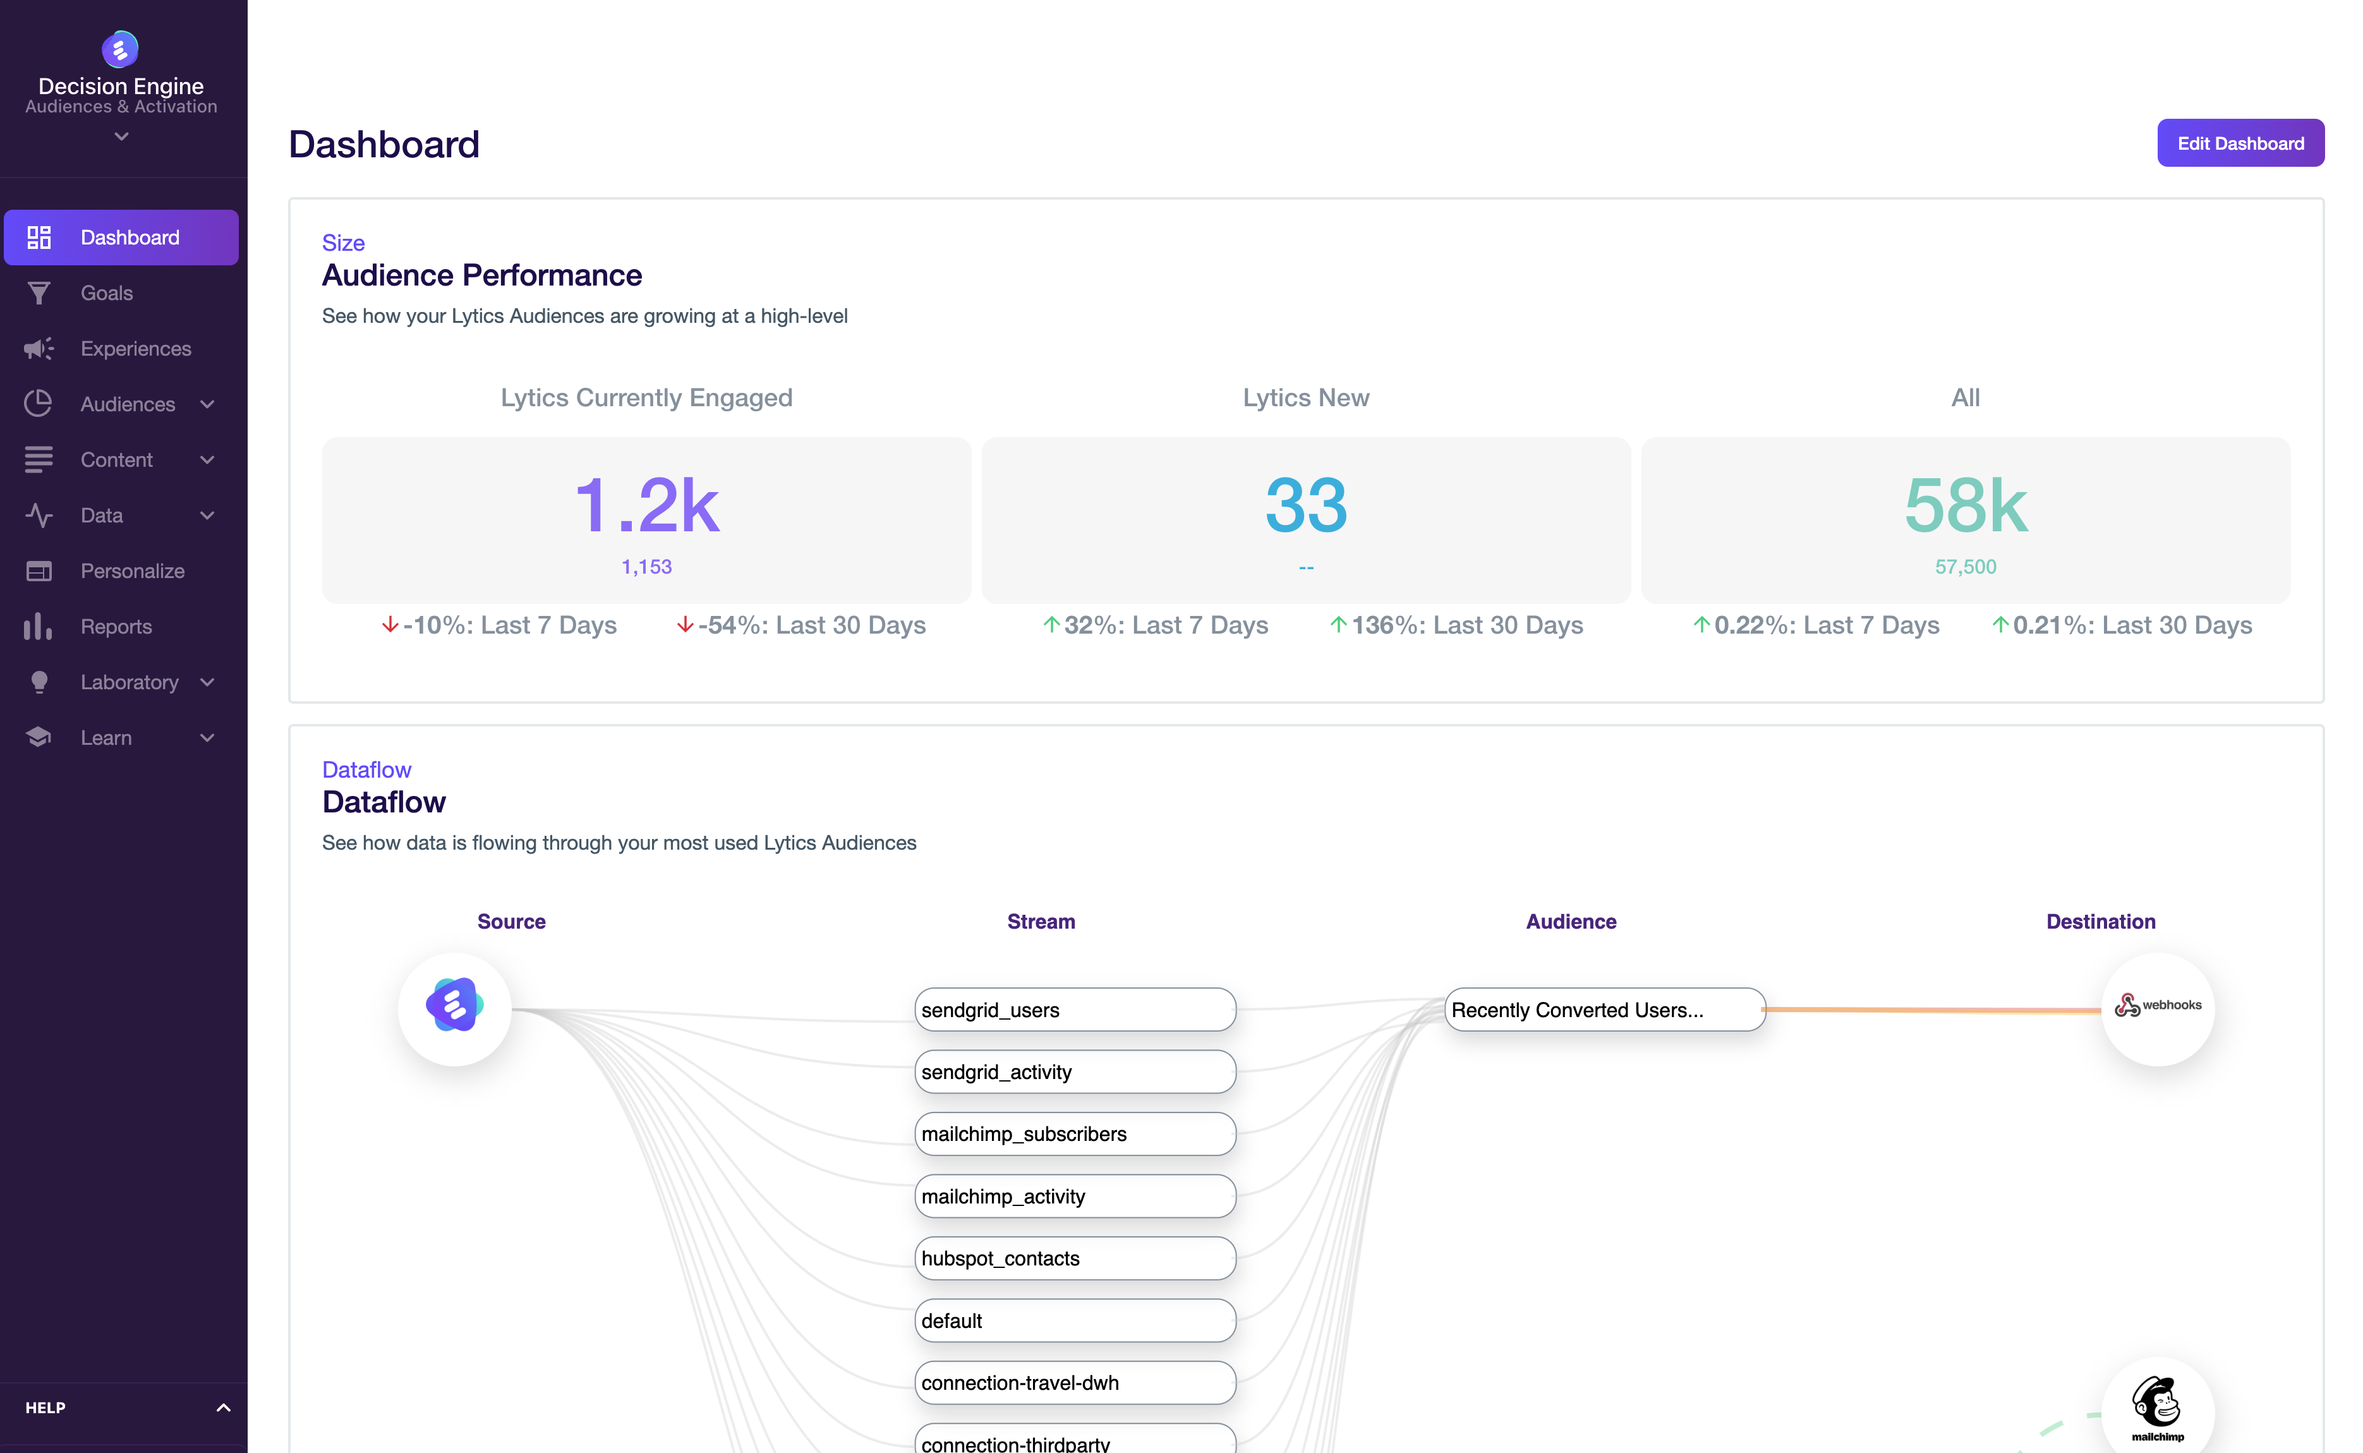Click the Audiences pie chart icon

click(x=39, y=404)
